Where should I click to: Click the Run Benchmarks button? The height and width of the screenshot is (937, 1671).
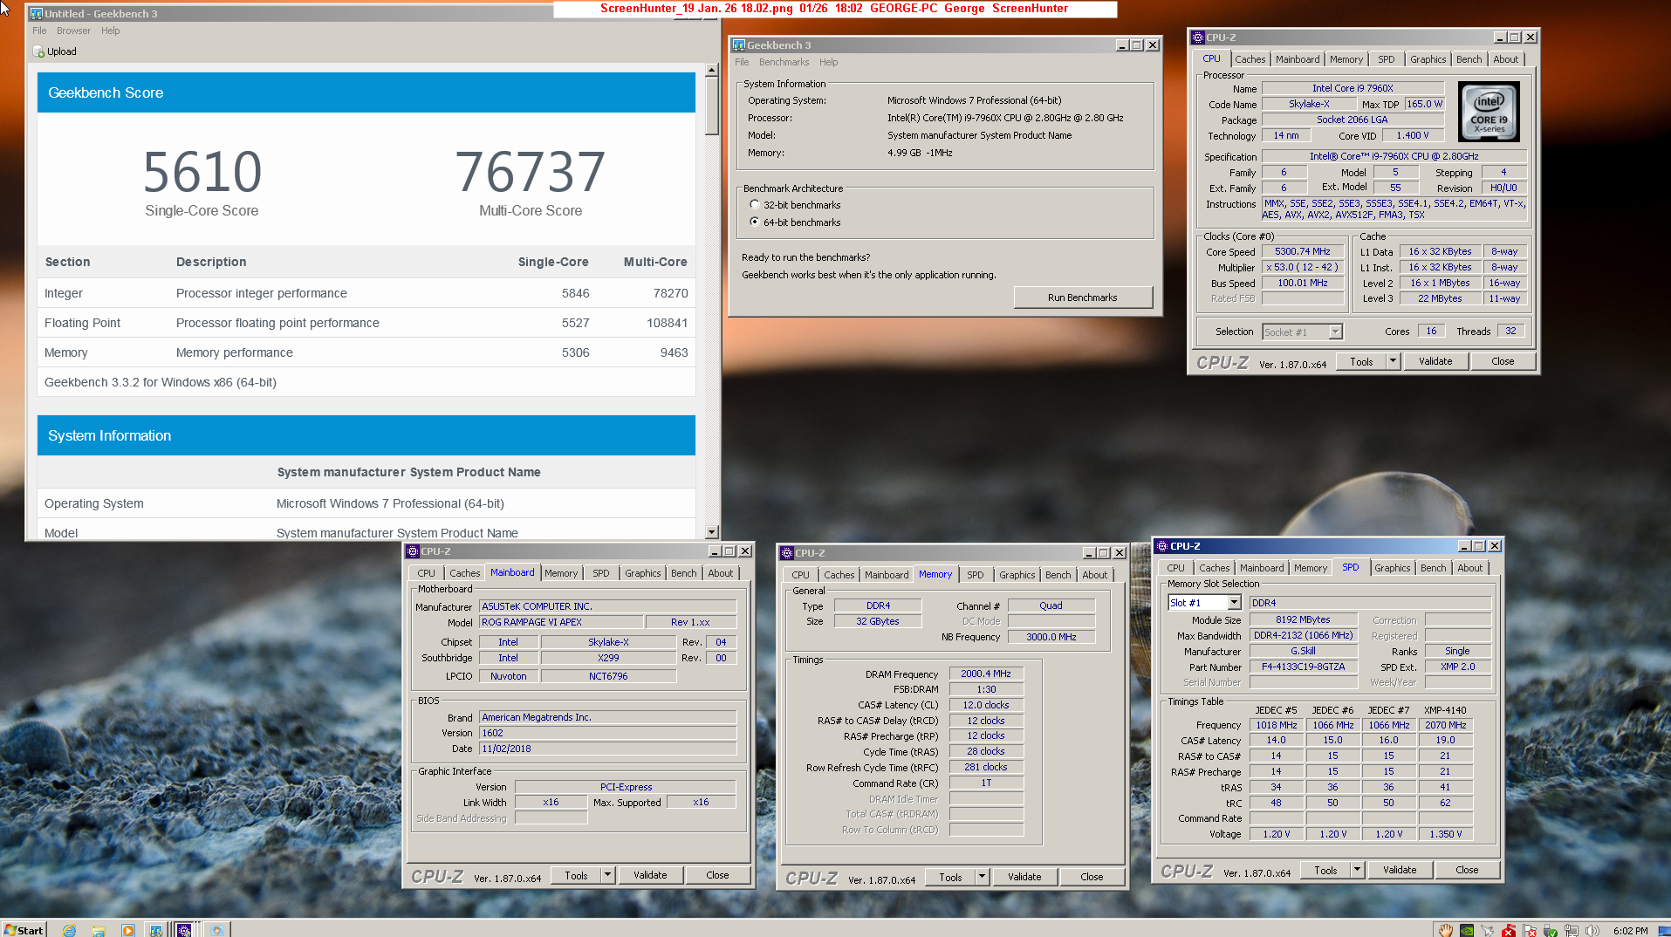[1082, 298]
